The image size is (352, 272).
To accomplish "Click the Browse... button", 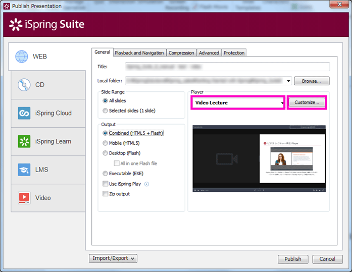I will click(x=312, y=81).
